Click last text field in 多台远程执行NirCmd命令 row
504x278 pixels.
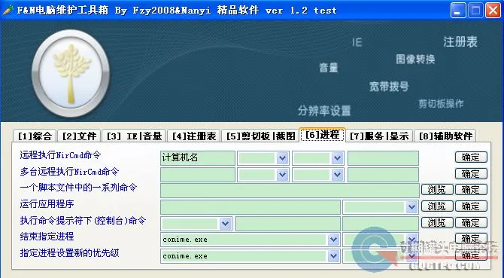click(x=383, y=175)
